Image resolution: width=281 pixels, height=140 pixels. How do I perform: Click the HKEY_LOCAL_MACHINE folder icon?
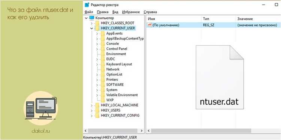[x=97, y=105]
